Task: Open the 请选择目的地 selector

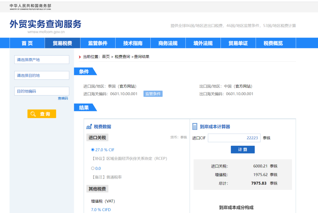Action: pyautogui.click(x=42, y=76)
